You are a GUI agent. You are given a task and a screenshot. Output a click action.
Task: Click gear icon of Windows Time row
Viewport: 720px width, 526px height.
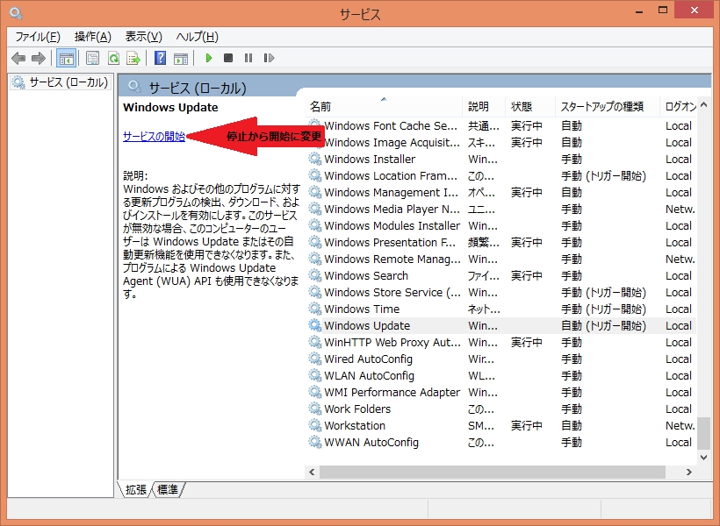(315, 309)
